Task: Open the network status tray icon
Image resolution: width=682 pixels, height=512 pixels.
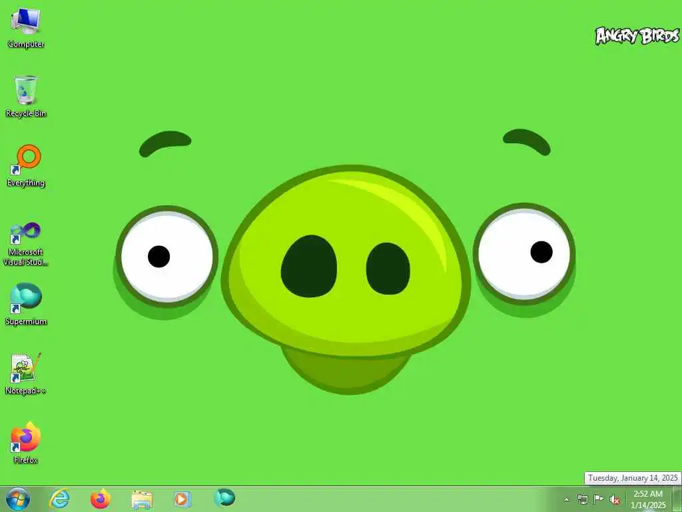Action: click(x=582, y=499)
